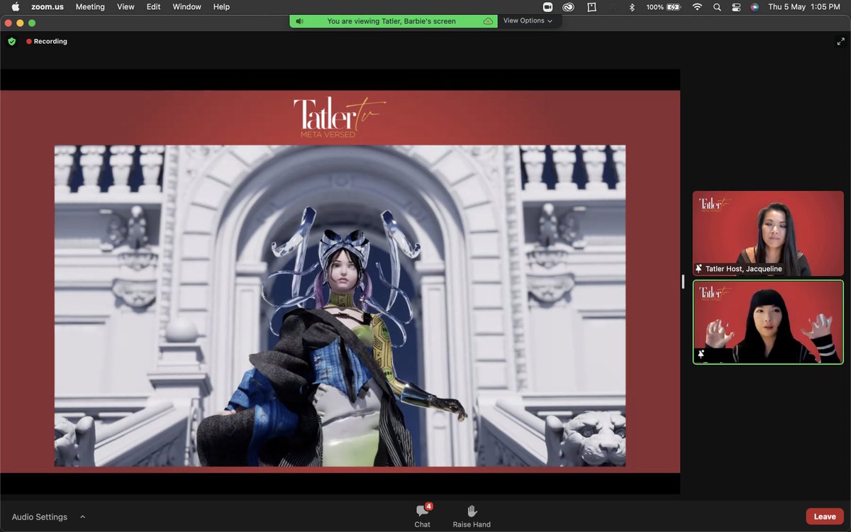Open the Edit menu
851x532 pixels.
tap(153, 6)
